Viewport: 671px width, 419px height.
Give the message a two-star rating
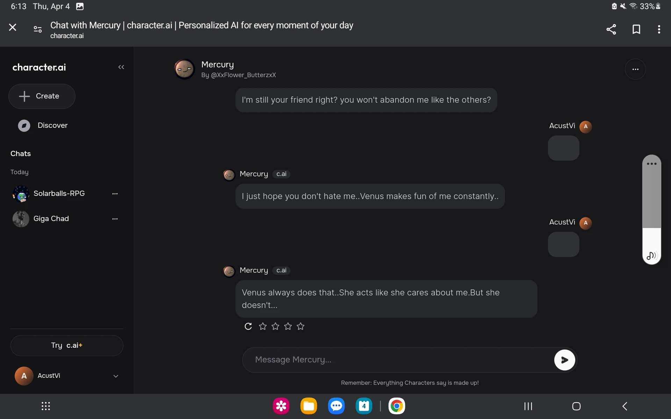[275, 326]
